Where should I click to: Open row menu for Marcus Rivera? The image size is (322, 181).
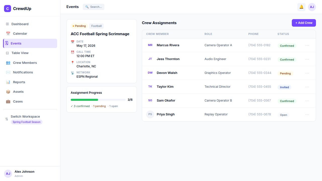point(307,46)
